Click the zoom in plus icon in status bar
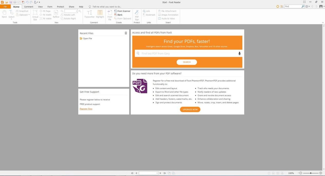 [321, 173]
